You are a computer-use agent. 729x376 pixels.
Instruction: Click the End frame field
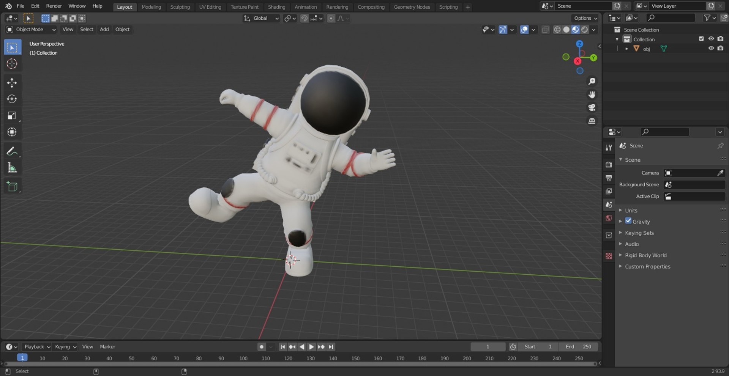click(x=578, y=347)
